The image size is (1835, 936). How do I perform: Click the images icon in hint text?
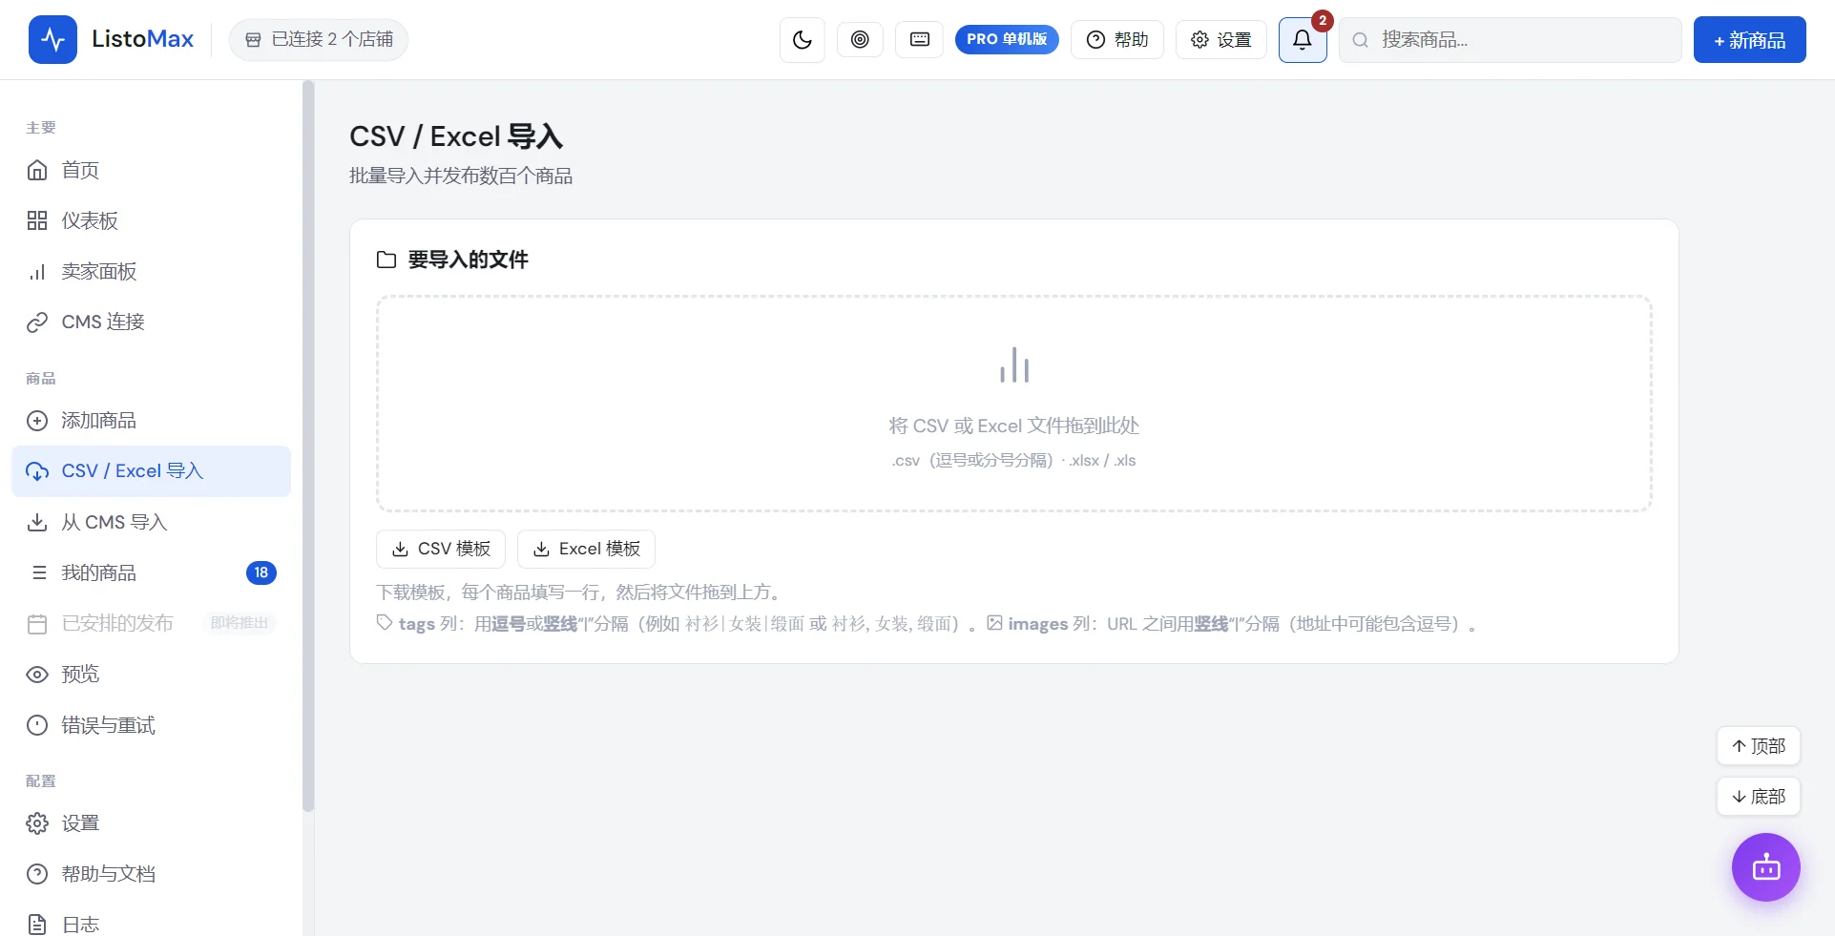994,622
